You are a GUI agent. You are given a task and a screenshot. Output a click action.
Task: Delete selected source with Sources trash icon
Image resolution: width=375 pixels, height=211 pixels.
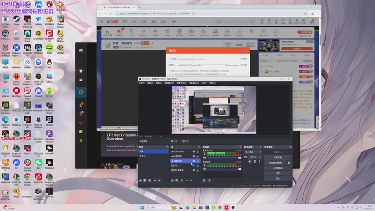coord(177,181)
